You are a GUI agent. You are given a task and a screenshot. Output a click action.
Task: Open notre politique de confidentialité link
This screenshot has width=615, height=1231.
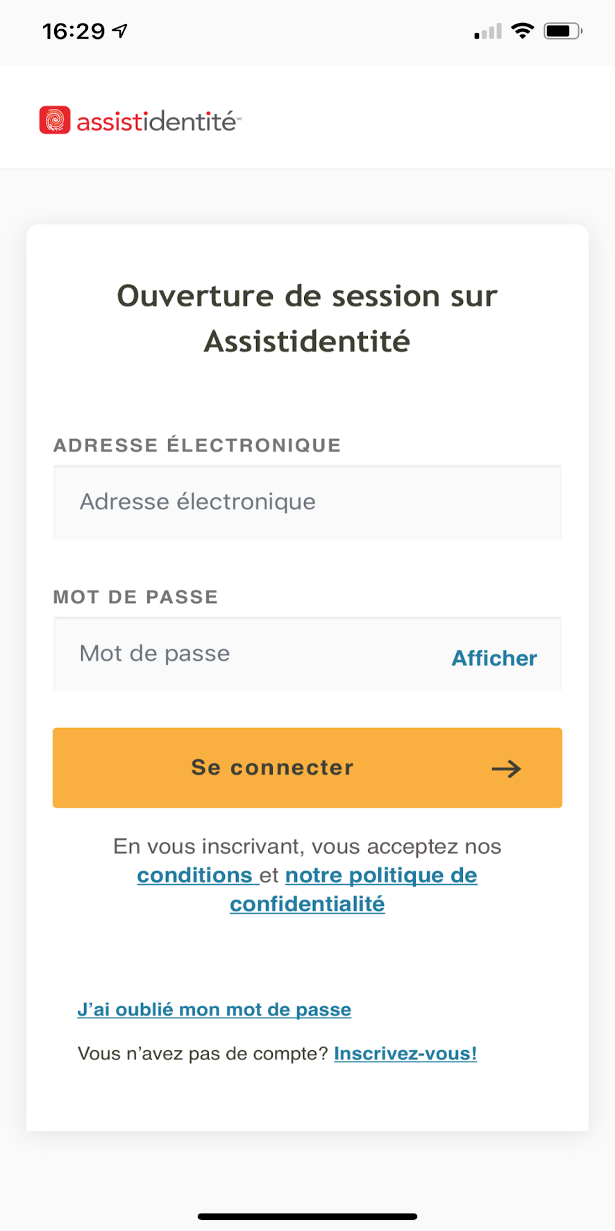[381, 875]
